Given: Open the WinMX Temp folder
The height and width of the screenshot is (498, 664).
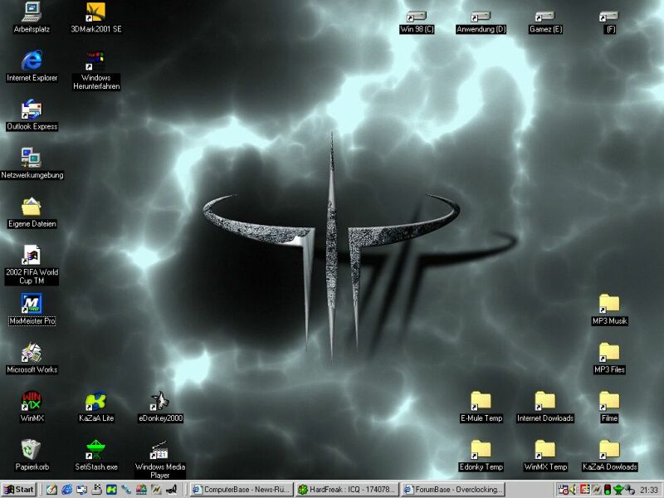Looking at the screenshot, I should pos(545,456).
